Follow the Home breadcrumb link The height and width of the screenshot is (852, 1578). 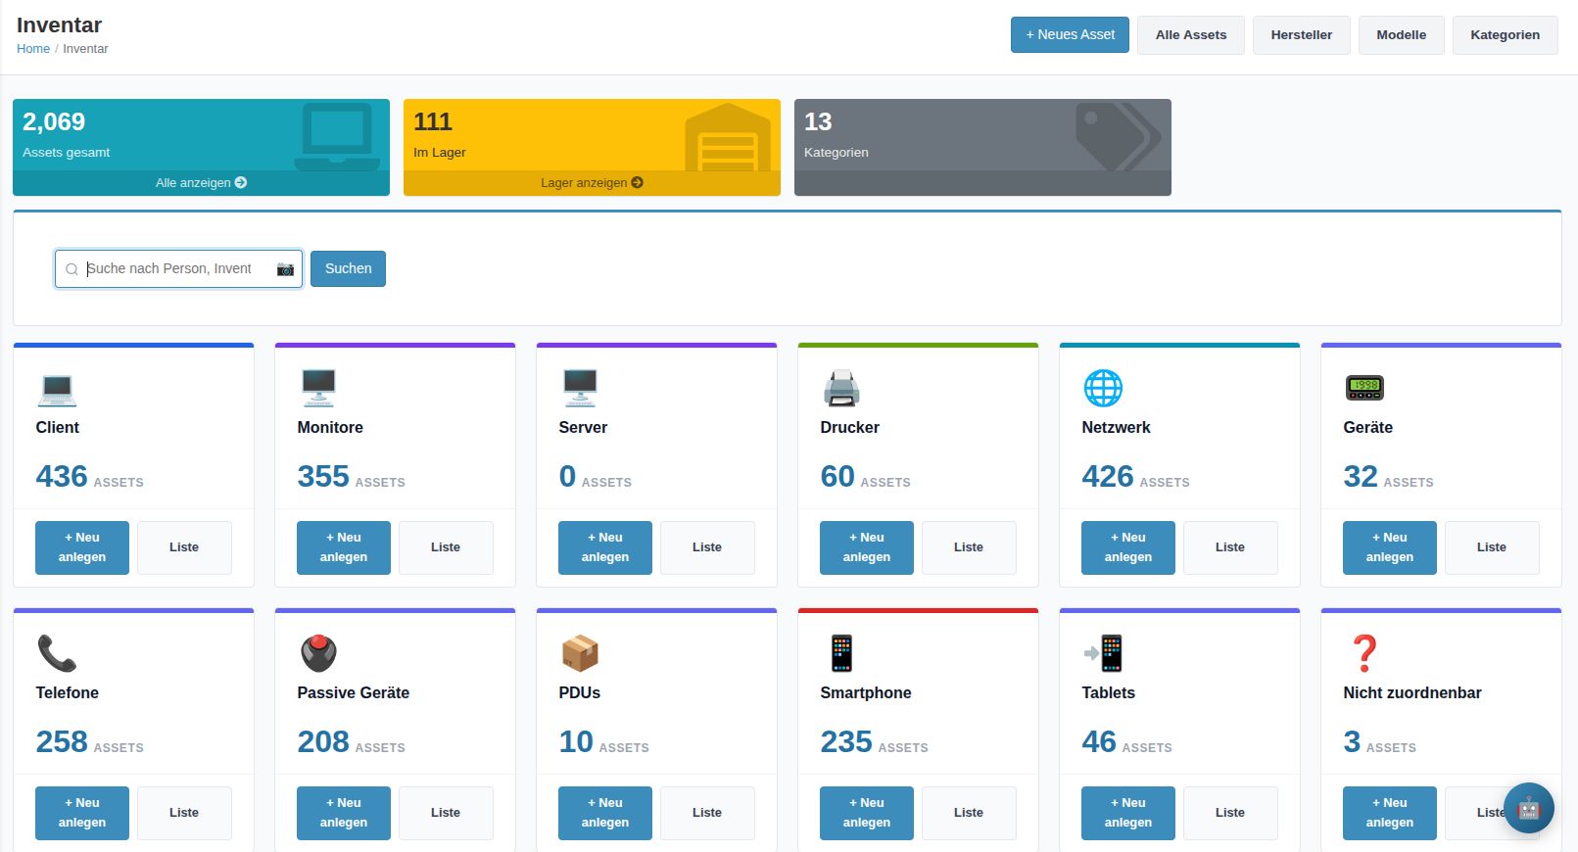click(33, 49)
